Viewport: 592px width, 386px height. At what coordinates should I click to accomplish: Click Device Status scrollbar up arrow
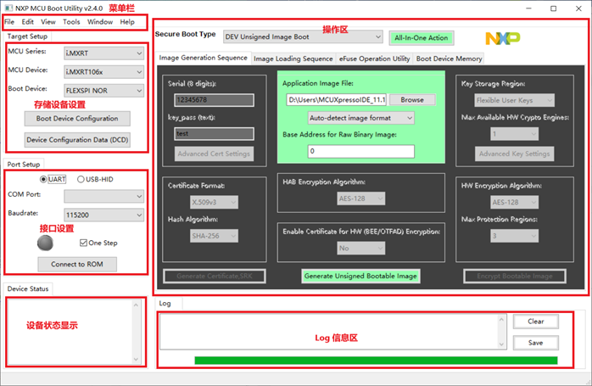pyautogui.click(x=137, y=305)
